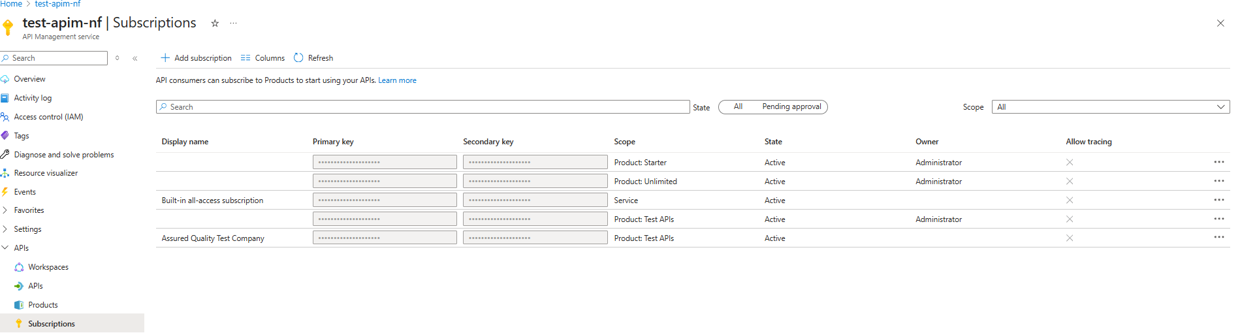
Task: Click the Secondary key column header
Action: click(488, 142)
